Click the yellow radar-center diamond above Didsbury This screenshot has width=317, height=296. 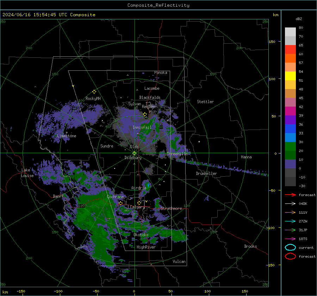point(134,153)
